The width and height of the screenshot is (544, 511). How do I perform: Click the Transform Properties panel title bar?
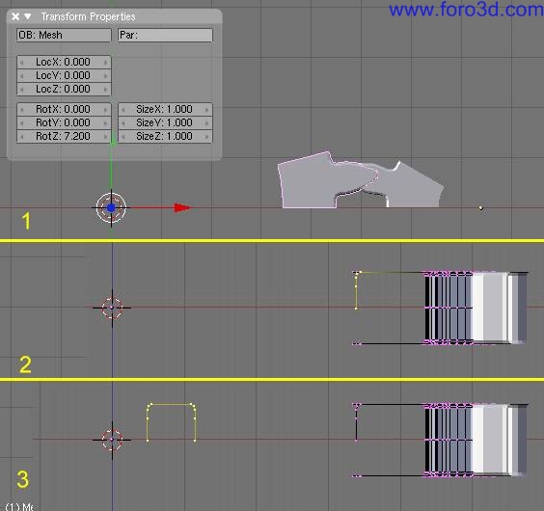coord(114,16)
